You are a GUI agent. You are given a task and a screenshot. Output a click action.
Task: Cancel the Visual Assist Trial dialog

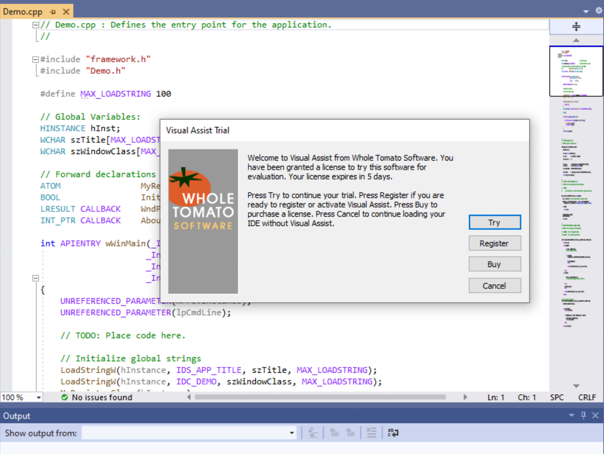(495, 286)
